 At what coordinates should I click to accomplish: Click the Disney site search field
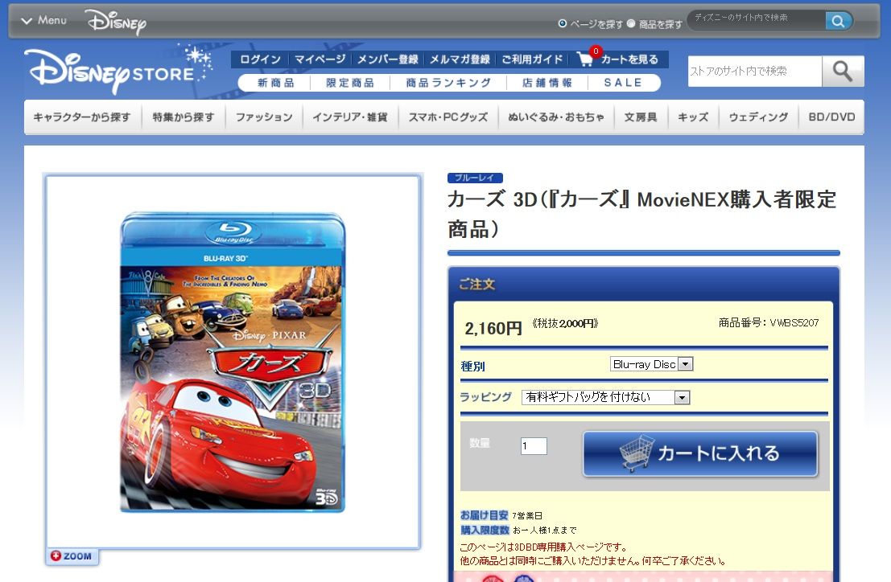click(x=756, y=20)
